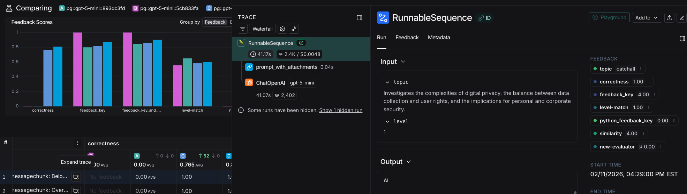Screen dimensions: 687x194
Task: Click the pencil edit icon
Action: (682, 18)
